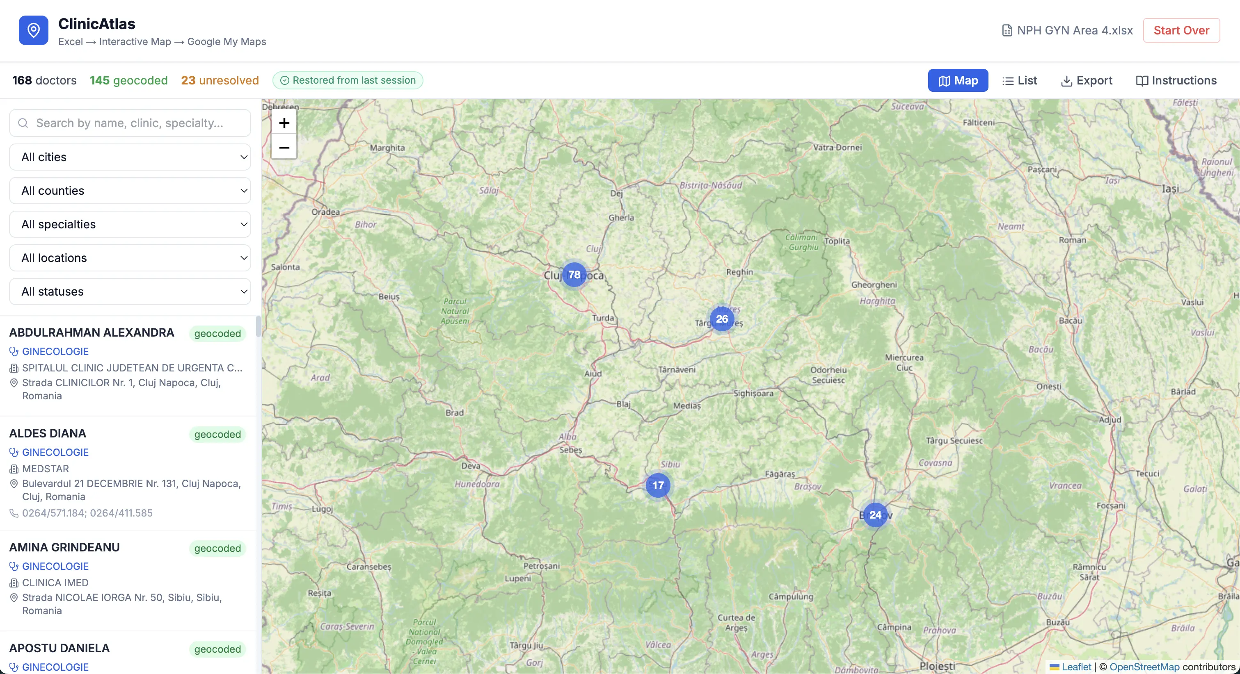The image size is (1240, 674).
Task: Click the map icon in the Map tab
Action: (x=945, y=81)
